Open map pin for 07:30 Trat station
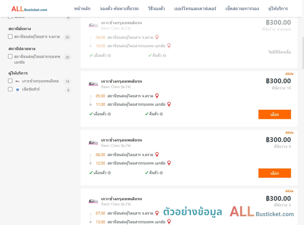 (157, 213)
